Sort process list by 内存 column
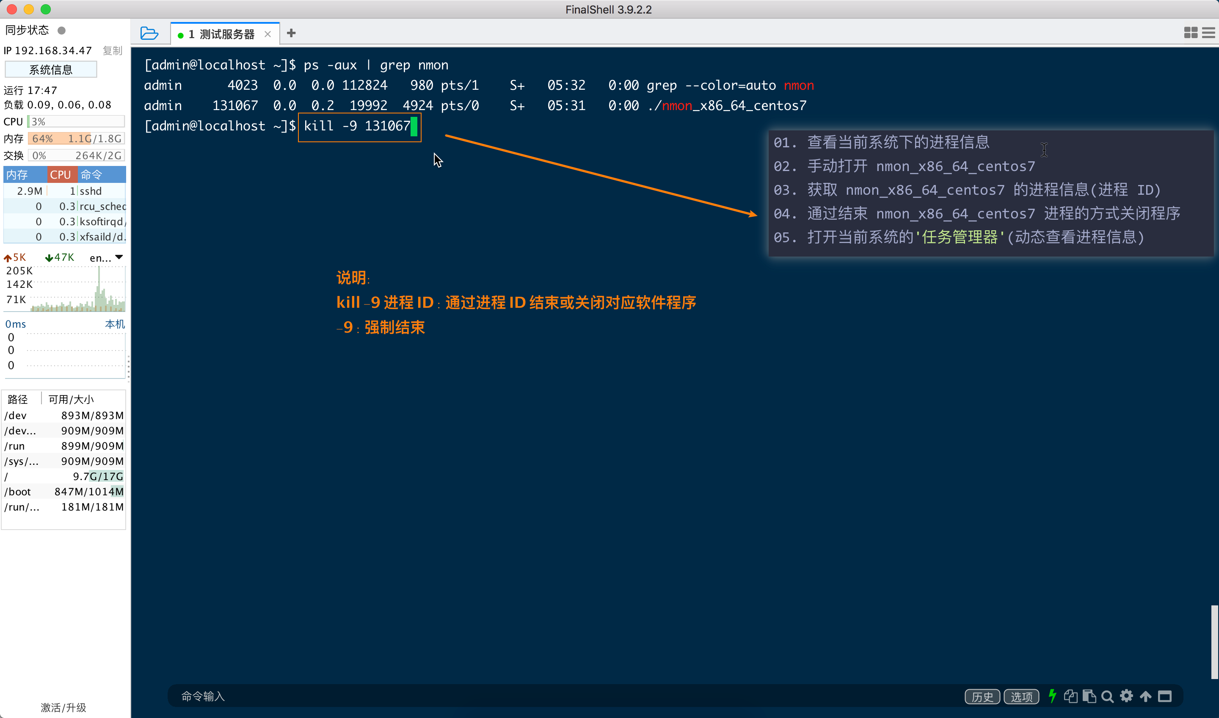This screenshot has width=1219, height=718. [x=17, y=174]
